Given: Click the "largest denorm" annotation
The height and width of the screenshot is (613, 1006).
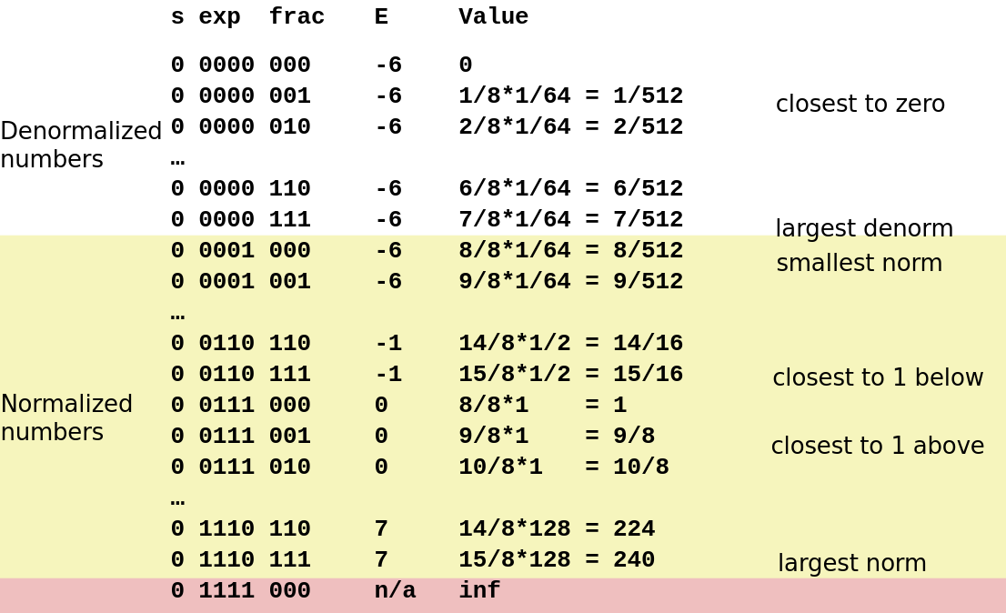Looking at the screenshot, I should coord(863,228).
